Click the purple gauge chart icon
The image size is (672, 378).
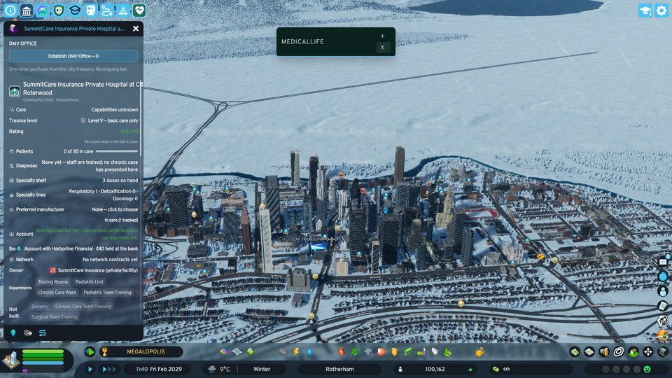click(x=43, y=10)
